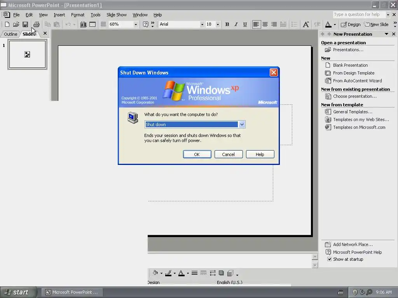Toggle Bold formatting
This screenshot has height=298, width=398.
227,24
